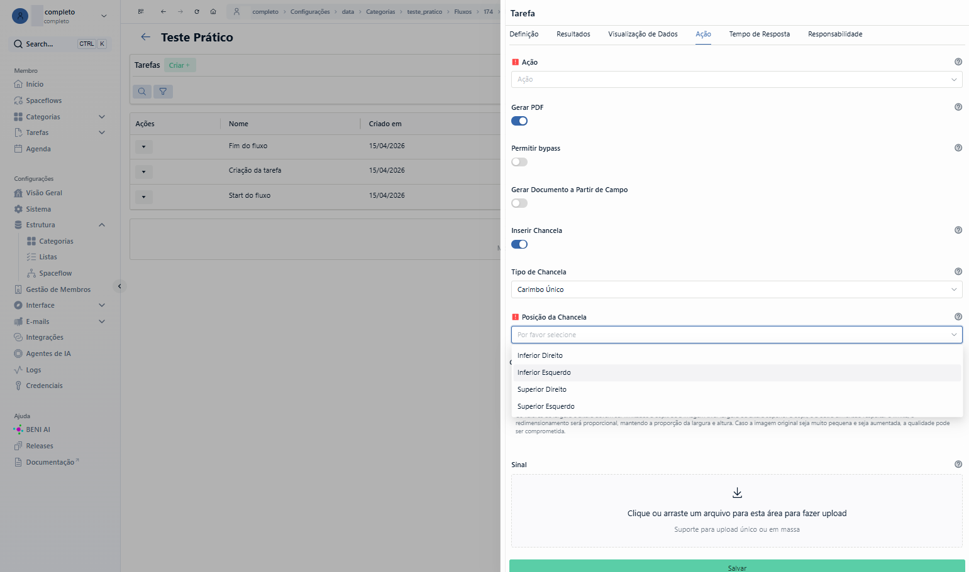969x572 pixels.
Task: Enable the Permitir bypass switch
Action: pos(519,162)
